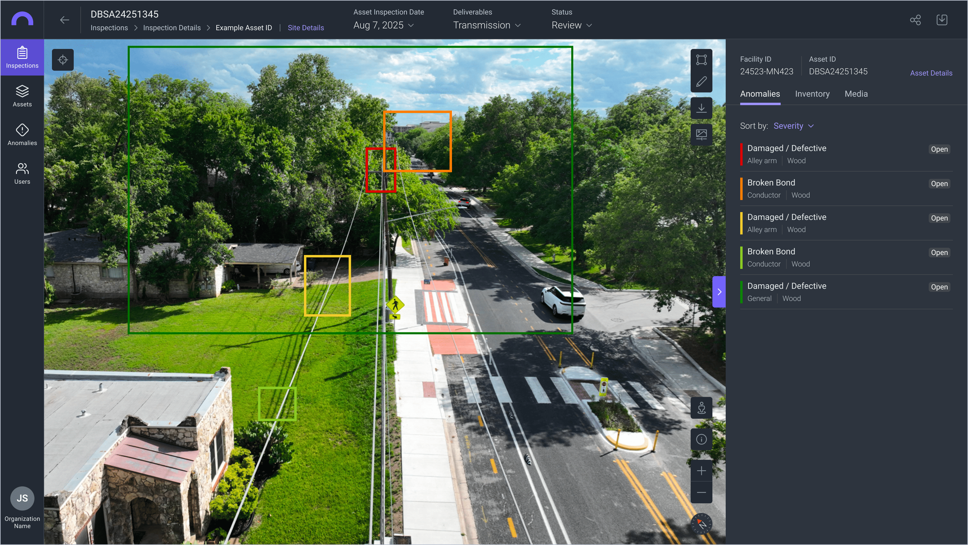Image resolution: width=968 pixels, height=545 pixels.
Task: Open the image info icon
Action: click(x=701, y=439)
